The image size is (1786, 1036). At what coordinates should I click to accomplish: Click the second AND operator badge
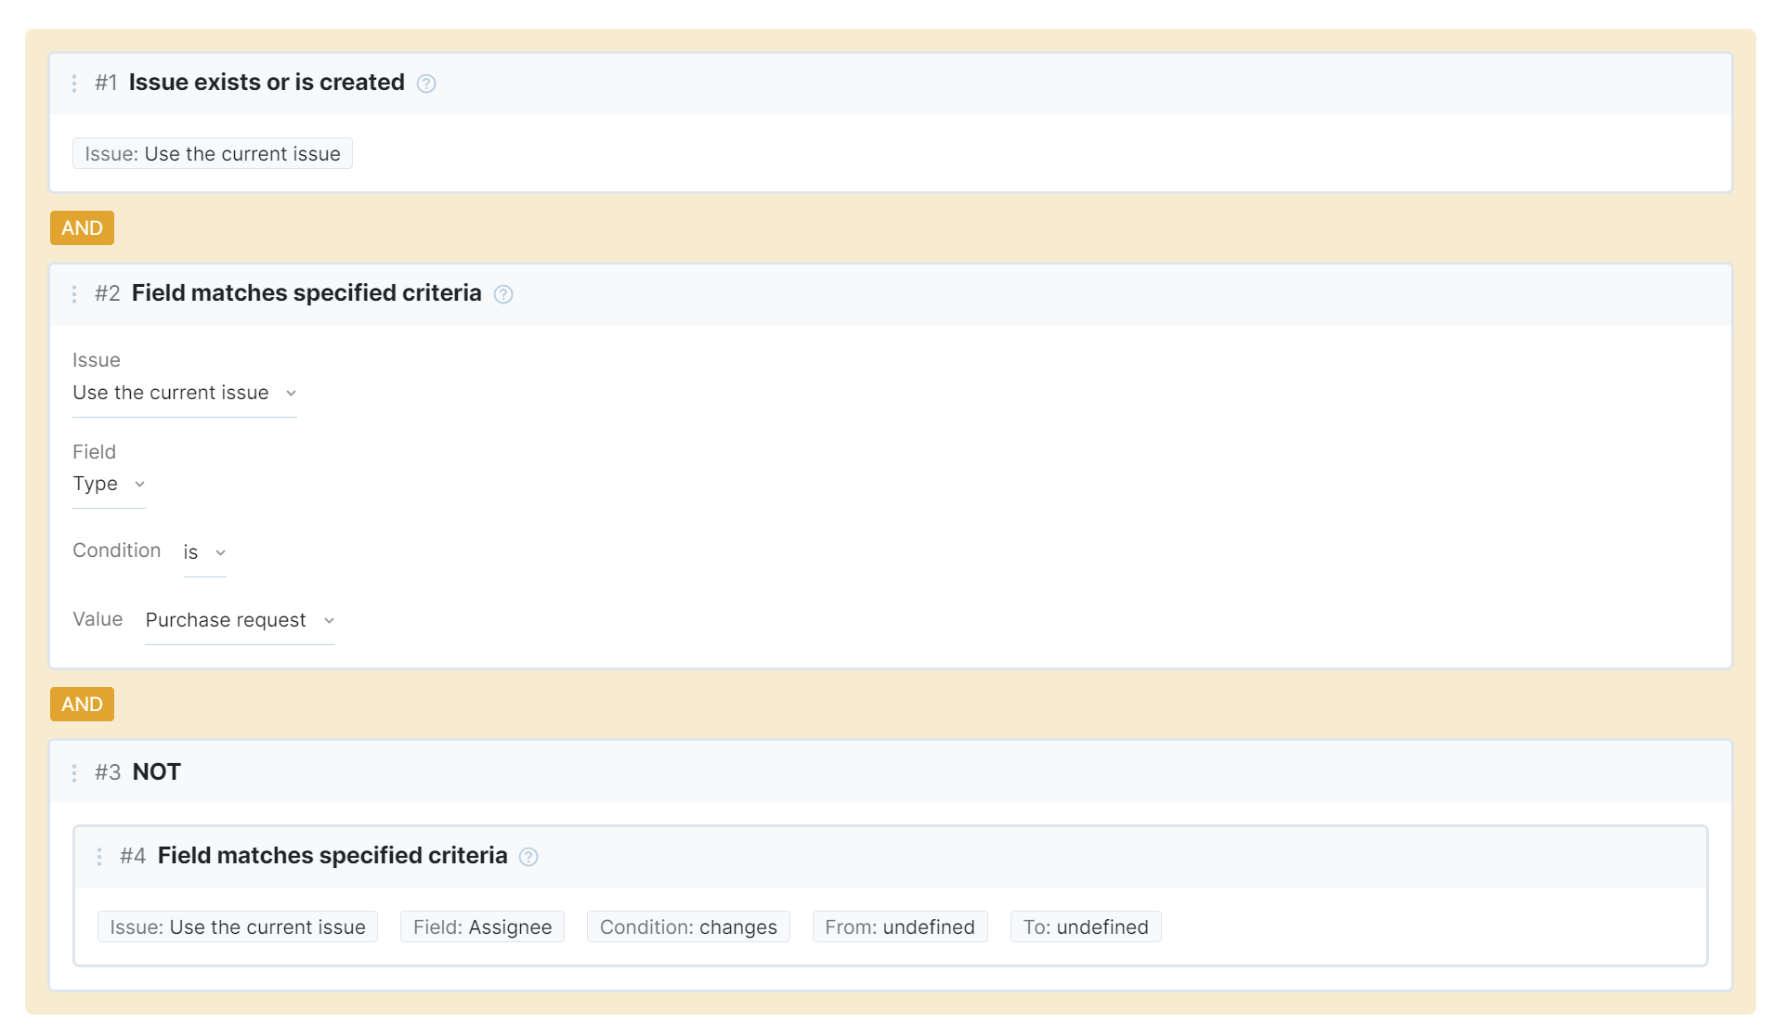pyautogui.click(x=82, y=705)
